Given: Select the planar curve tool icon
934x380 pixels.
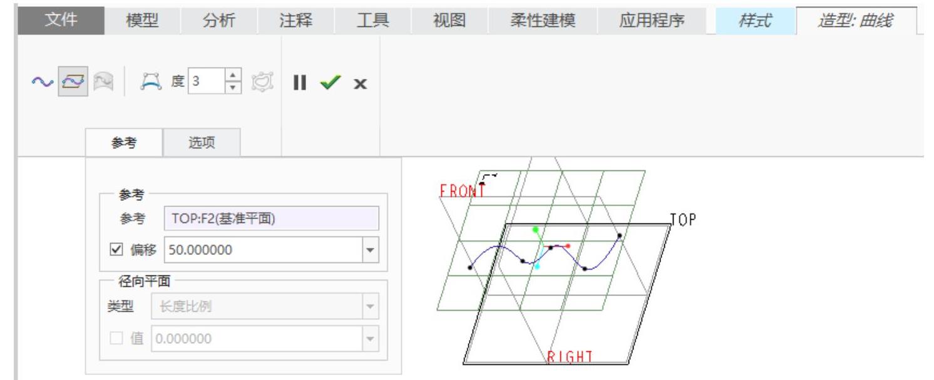Looking at the screenshot, I should (69, 83).
